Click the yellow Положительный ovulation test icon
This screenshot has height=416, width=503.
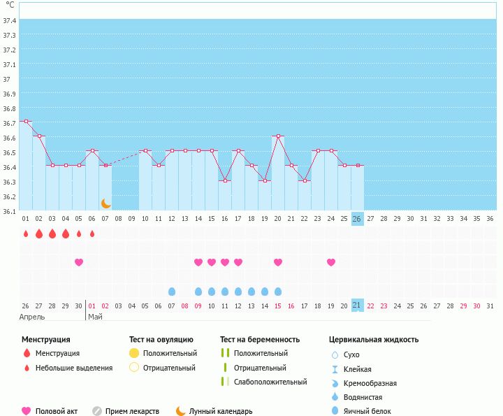click(x=134, y=353)
